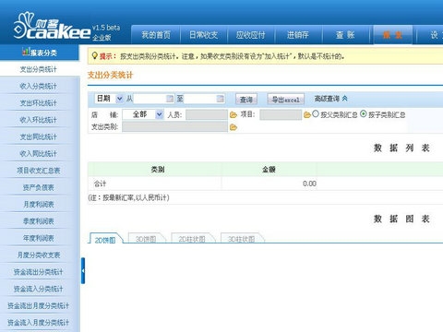Image resolution: width=443 pixels, height=332 pixels.
Task: Click the bar chart icon beside 报表分类
Action: point(26,52)
